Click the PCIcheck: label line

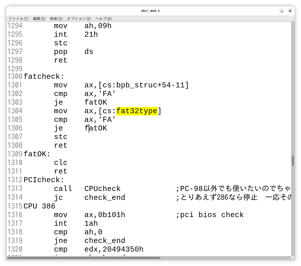point(44,180)
